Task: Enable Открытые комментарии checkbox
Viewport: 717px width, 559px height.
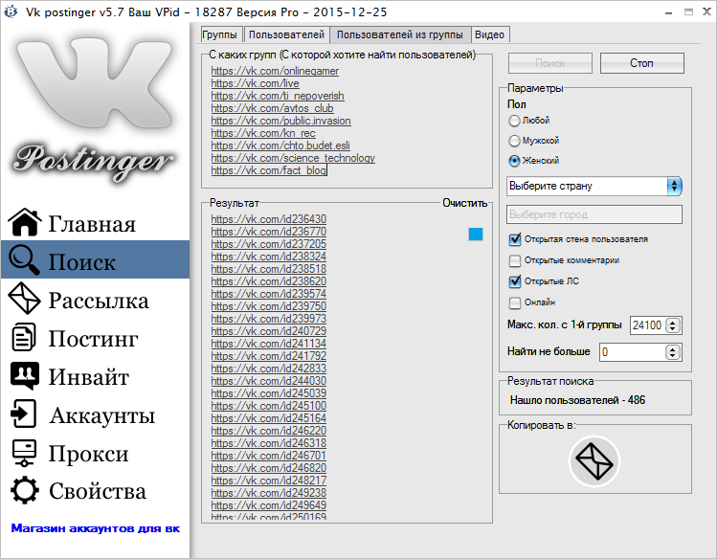Action: tap(515, 260)
